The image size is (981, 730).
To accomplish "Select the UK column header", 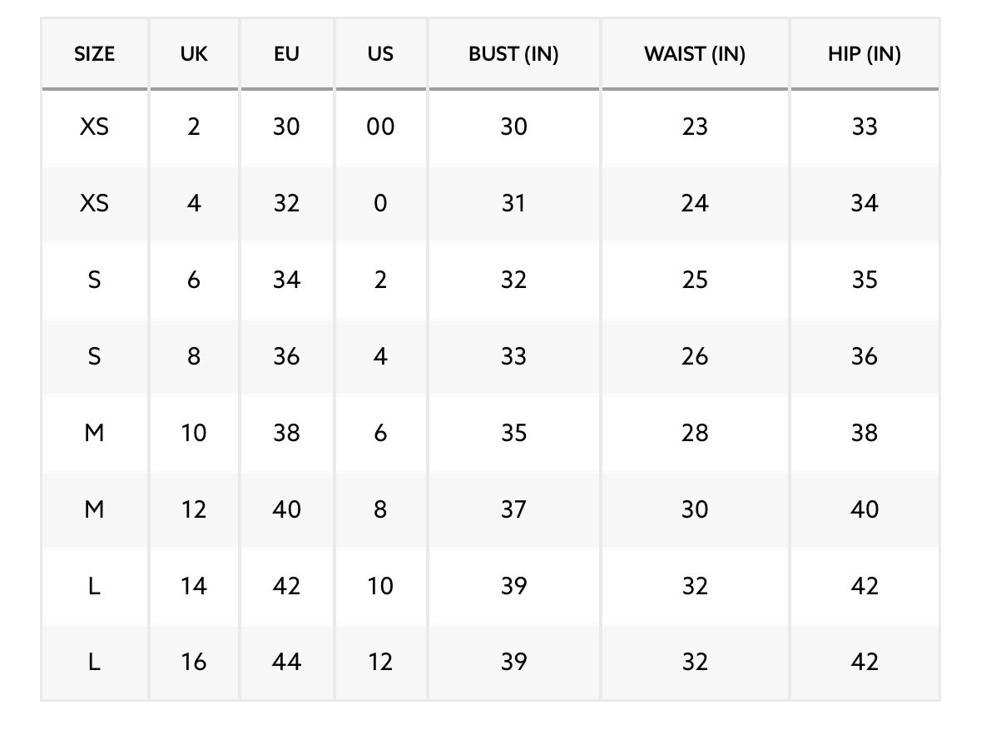I will pos(194,54).
